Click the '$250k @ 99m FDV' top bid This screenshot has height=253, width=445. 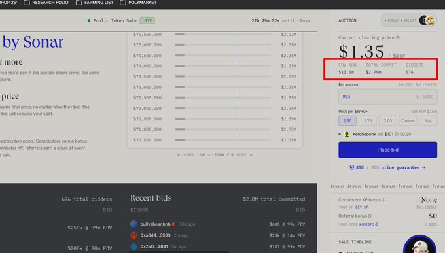90,228
